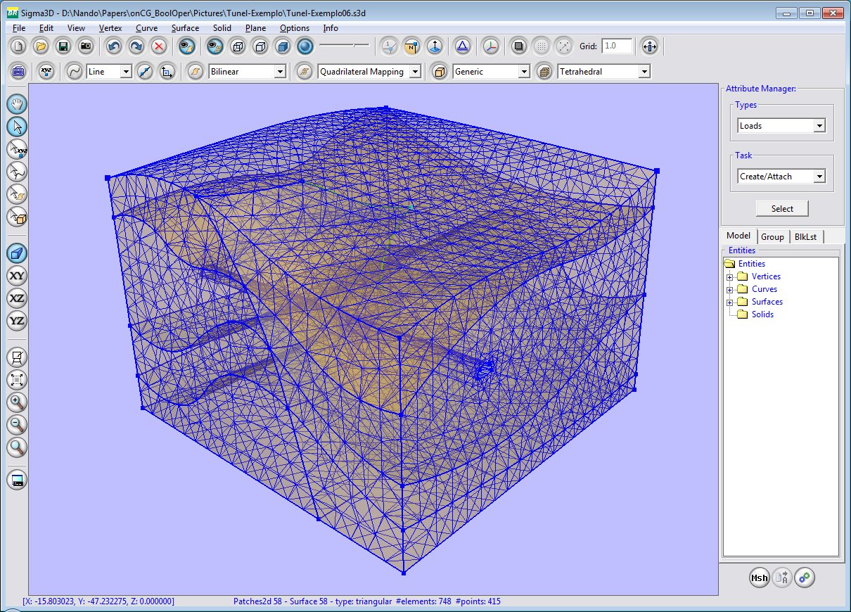Viewport: 851px width, 612px height.
Task: Click the XYZ coordinates icon
Action: pyautogui.click(x=46, y=71)
